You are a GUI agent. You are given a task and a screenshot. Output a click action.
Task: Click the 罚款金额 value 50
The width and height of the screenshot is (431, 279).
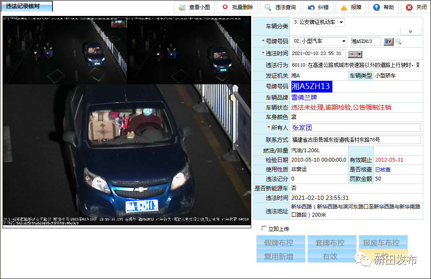click(x=378, y=179)
